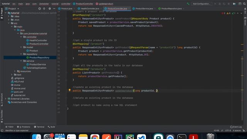Click the Select Opened File target icon
Image resolution: width=247 pixels, height=139 pixels.
pos(39,8)
